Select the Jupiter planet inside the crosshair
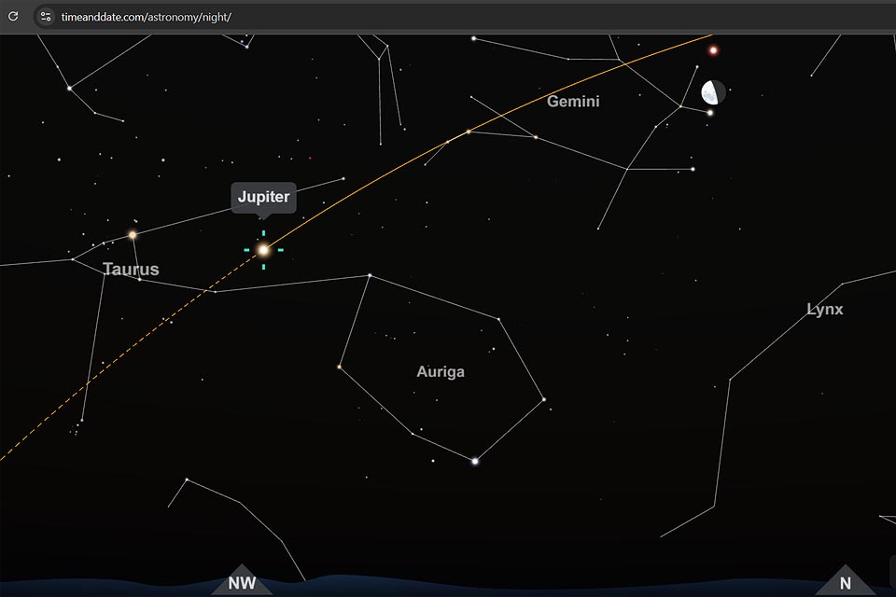Image resolution: width=896 pixels, height=597 pixels. click(263, 250)
